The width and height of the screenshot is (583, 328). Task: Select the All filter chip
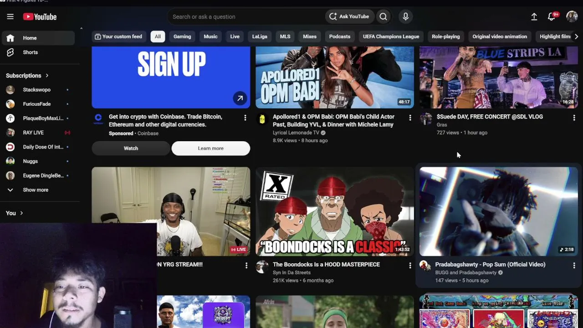click(158, 36)
